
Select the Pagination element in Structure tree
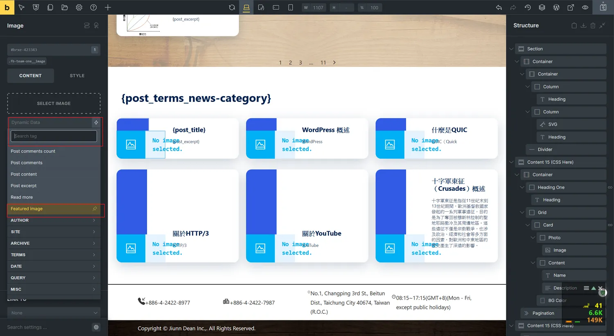(543, 313)
